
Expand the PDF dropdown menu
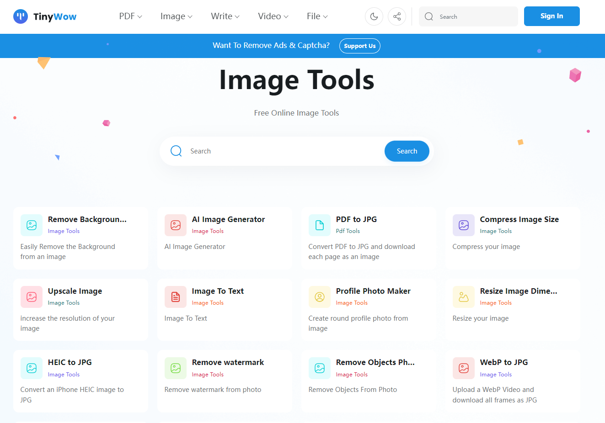click(x=130, y=16)
